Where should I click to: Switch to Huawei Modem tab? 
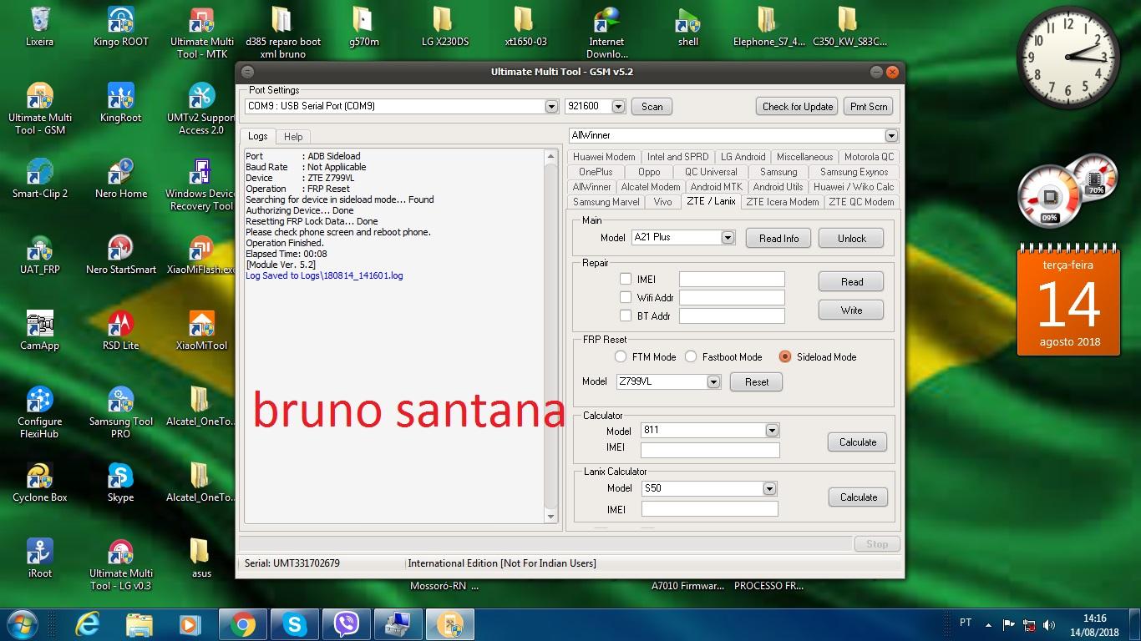point(604,157)
